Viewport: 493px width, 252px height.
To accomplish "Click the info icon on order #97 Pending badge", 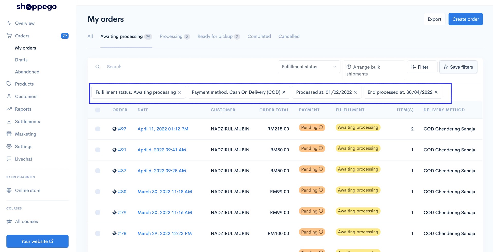I will click(x=321, y=127).
